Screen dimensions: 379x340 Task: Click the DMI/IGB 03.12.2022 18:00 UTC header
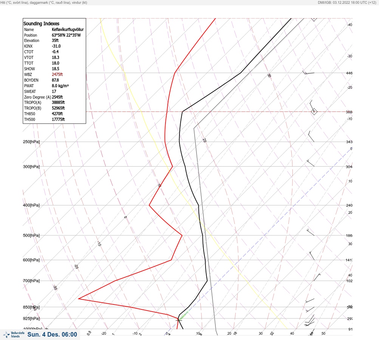[x=347, y=3]
